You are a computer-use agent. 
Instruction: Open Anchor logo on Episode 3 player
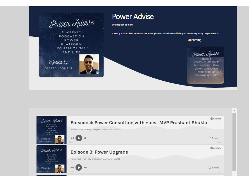click(216, 148)
